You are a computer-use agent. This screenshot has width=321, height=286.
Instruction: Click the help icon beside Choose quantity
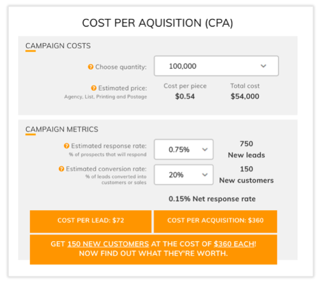click(x=91, y=67)
